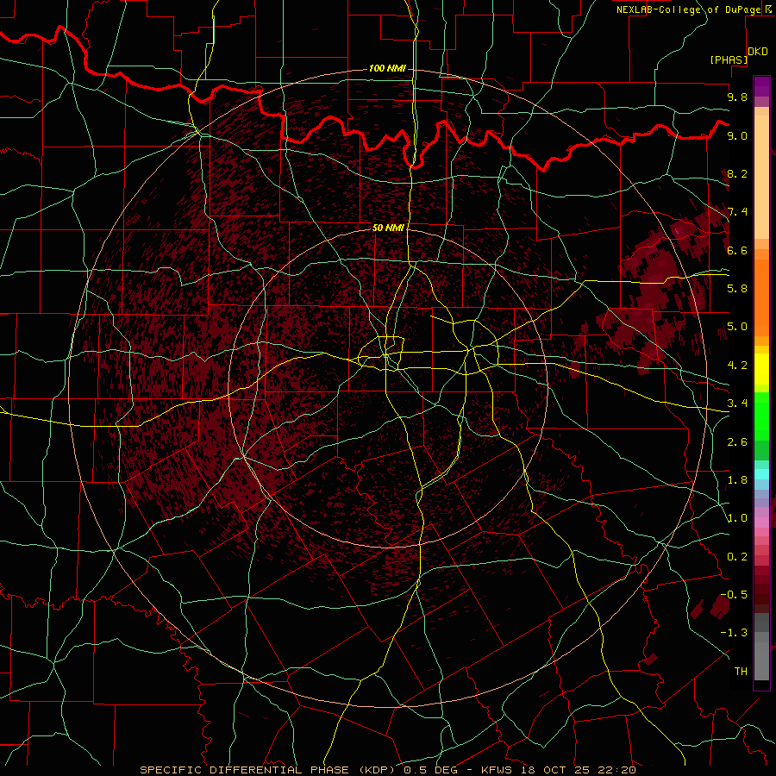776x776 pixels.
Task: Pick the purple segment atop the color bar
Action: (761, 86)
